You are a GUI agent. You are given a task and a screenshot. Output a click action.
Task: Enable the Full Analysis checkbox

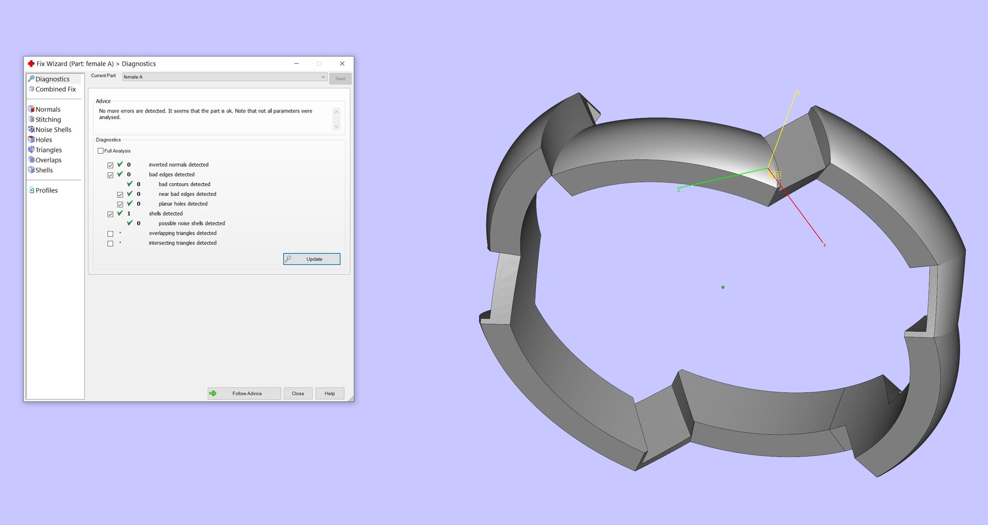[100, 151]
